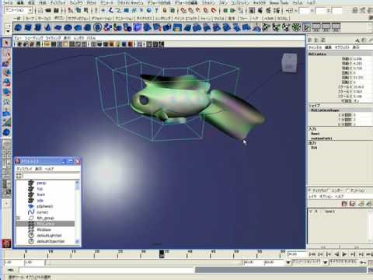Viewport: 373px width, 280px height.
Task: Click the command line input field
Action: click(x=106, y=270)
